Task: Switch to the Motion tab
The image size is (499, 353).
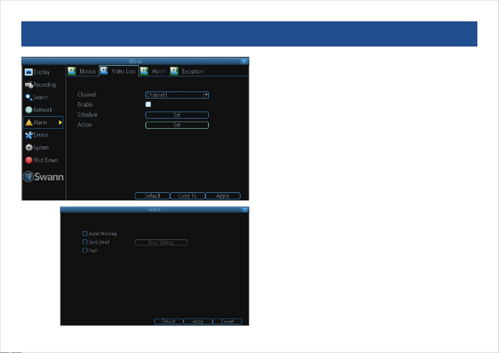Action: (x=82, y=71)
